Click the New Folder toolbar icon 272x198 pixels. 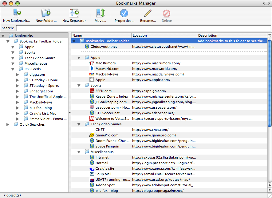[x=46, y=13]
